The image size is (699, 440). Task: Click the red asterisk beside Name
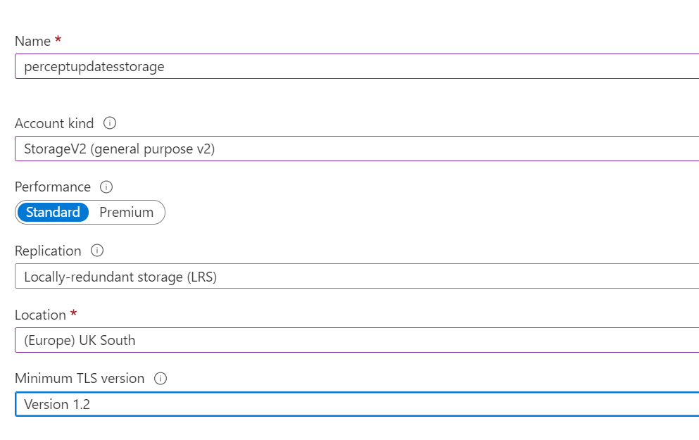point(58,40)
